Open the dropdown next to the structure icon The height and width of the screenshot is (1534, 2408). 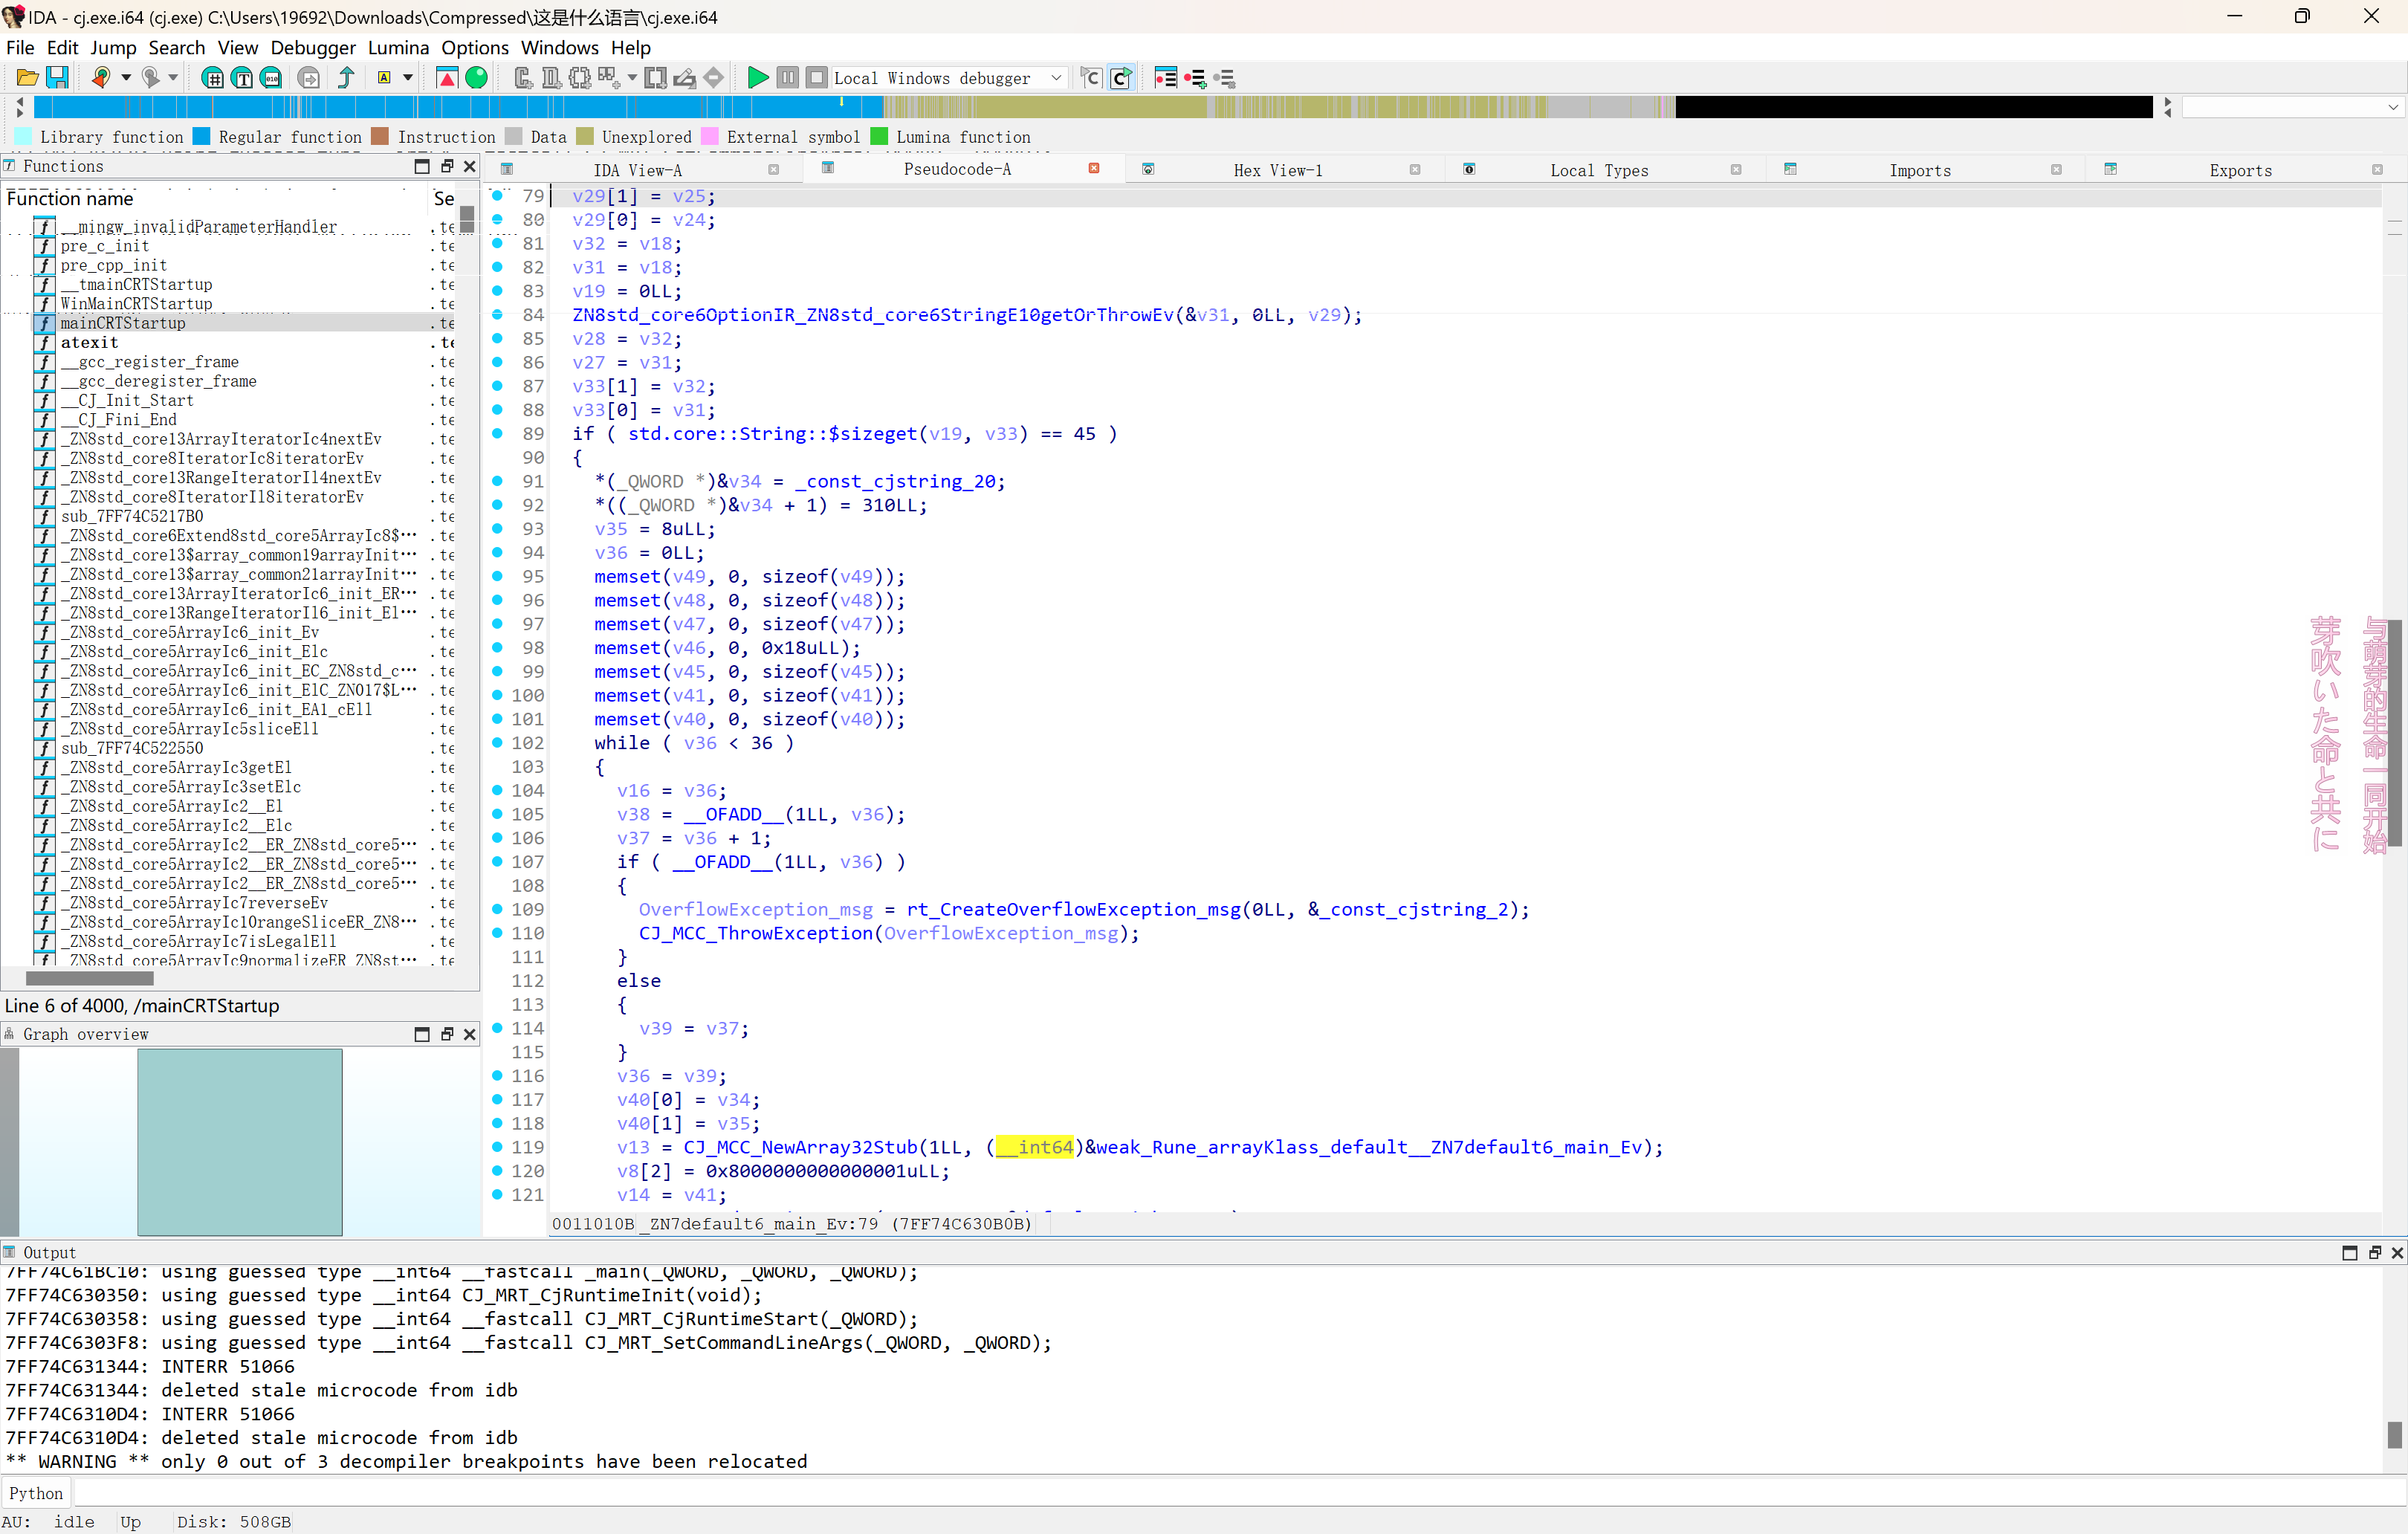click(632, 78)
